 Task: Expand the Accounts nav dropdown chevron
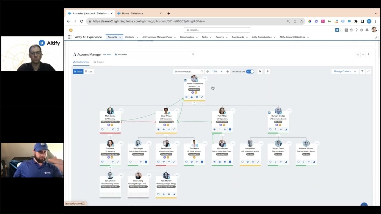120,37
